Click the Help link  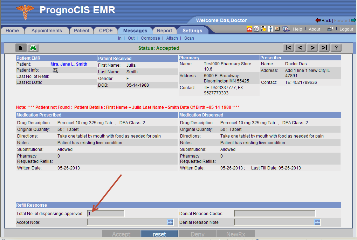(x=297, y=29)
